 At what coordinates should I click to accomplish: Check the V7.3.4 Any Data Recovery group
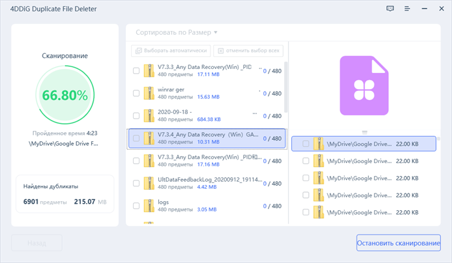point(136,138)
